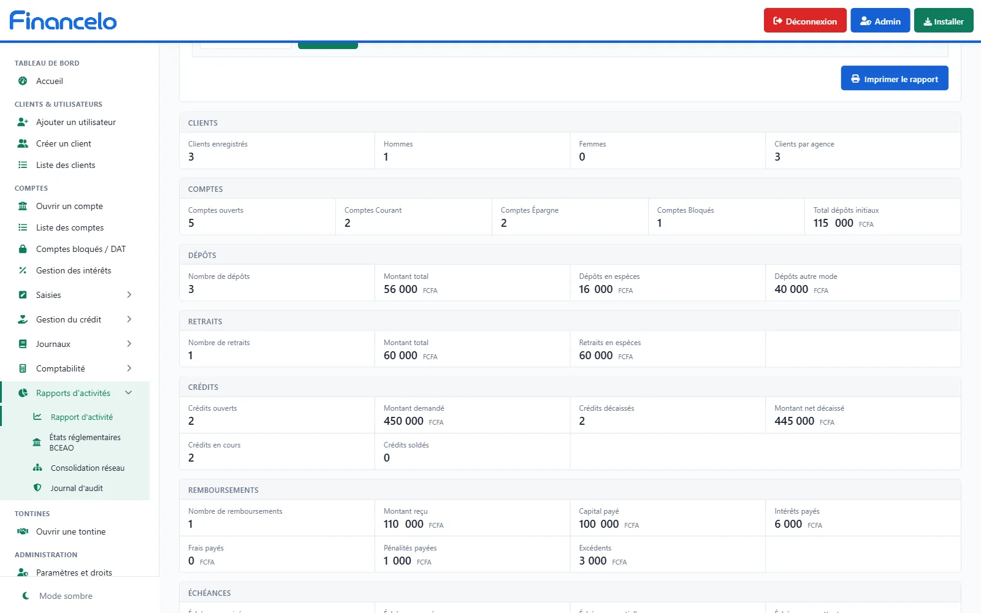Click the Installer button
Viewport: 981px width, 613px height.
tap(944, 20)
